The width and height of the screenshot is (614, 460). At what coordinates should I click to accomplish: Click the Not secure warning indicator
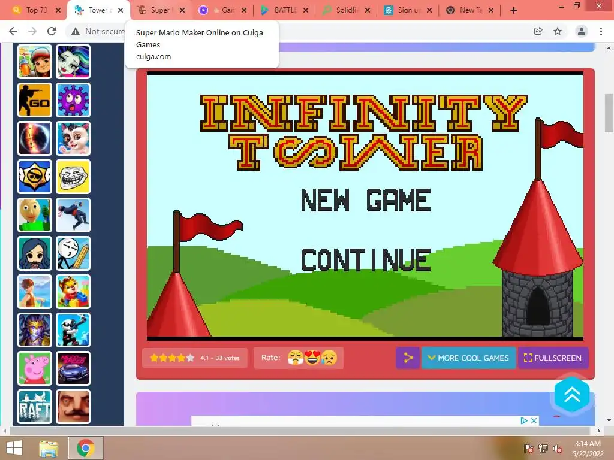(x=98, y=31)
